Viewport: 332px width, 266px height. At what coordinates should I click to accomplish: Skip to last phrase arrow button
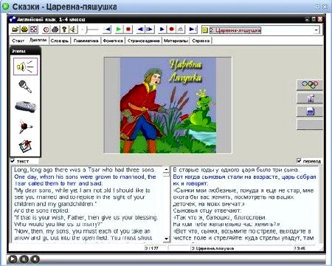click(193, 30)
